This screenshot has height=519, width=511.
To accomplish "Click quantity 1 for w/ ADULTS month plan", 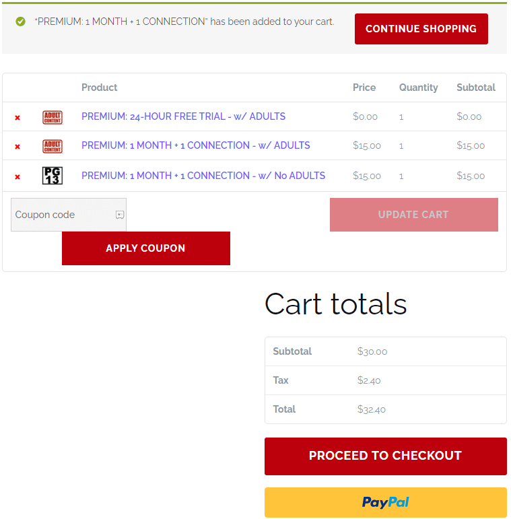I will click(x=401, y=145).
